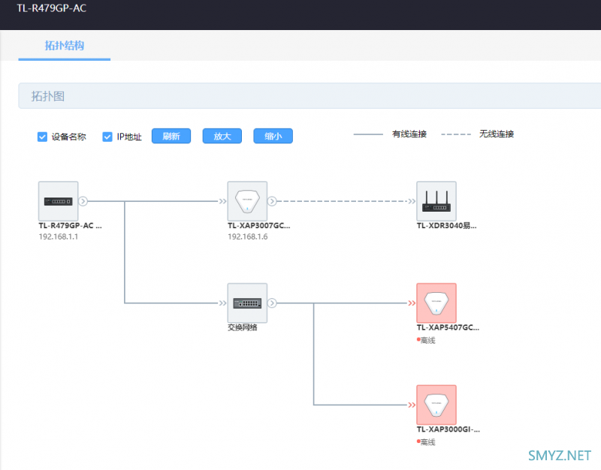Click the TL-XAP3000GI-... device name label
The image size is (601, 470).
pyautogui.click(x=448, y=429)
